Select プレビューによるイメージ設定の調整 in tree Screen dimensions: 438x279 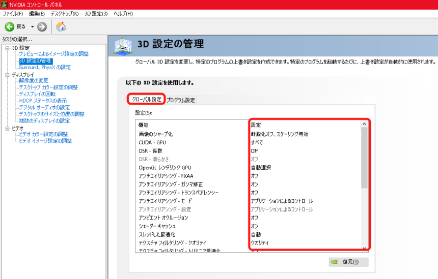(53, 54)
